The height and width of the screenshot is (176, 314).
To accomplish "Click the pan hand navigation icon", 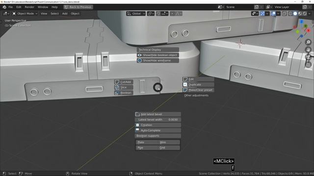I will tap(309, 49).
